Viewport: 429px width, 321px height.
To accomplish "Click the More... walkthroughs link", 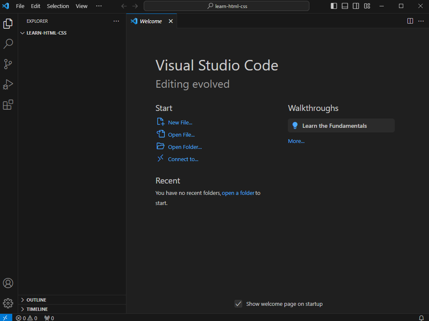I will click(x=296, y=141).
